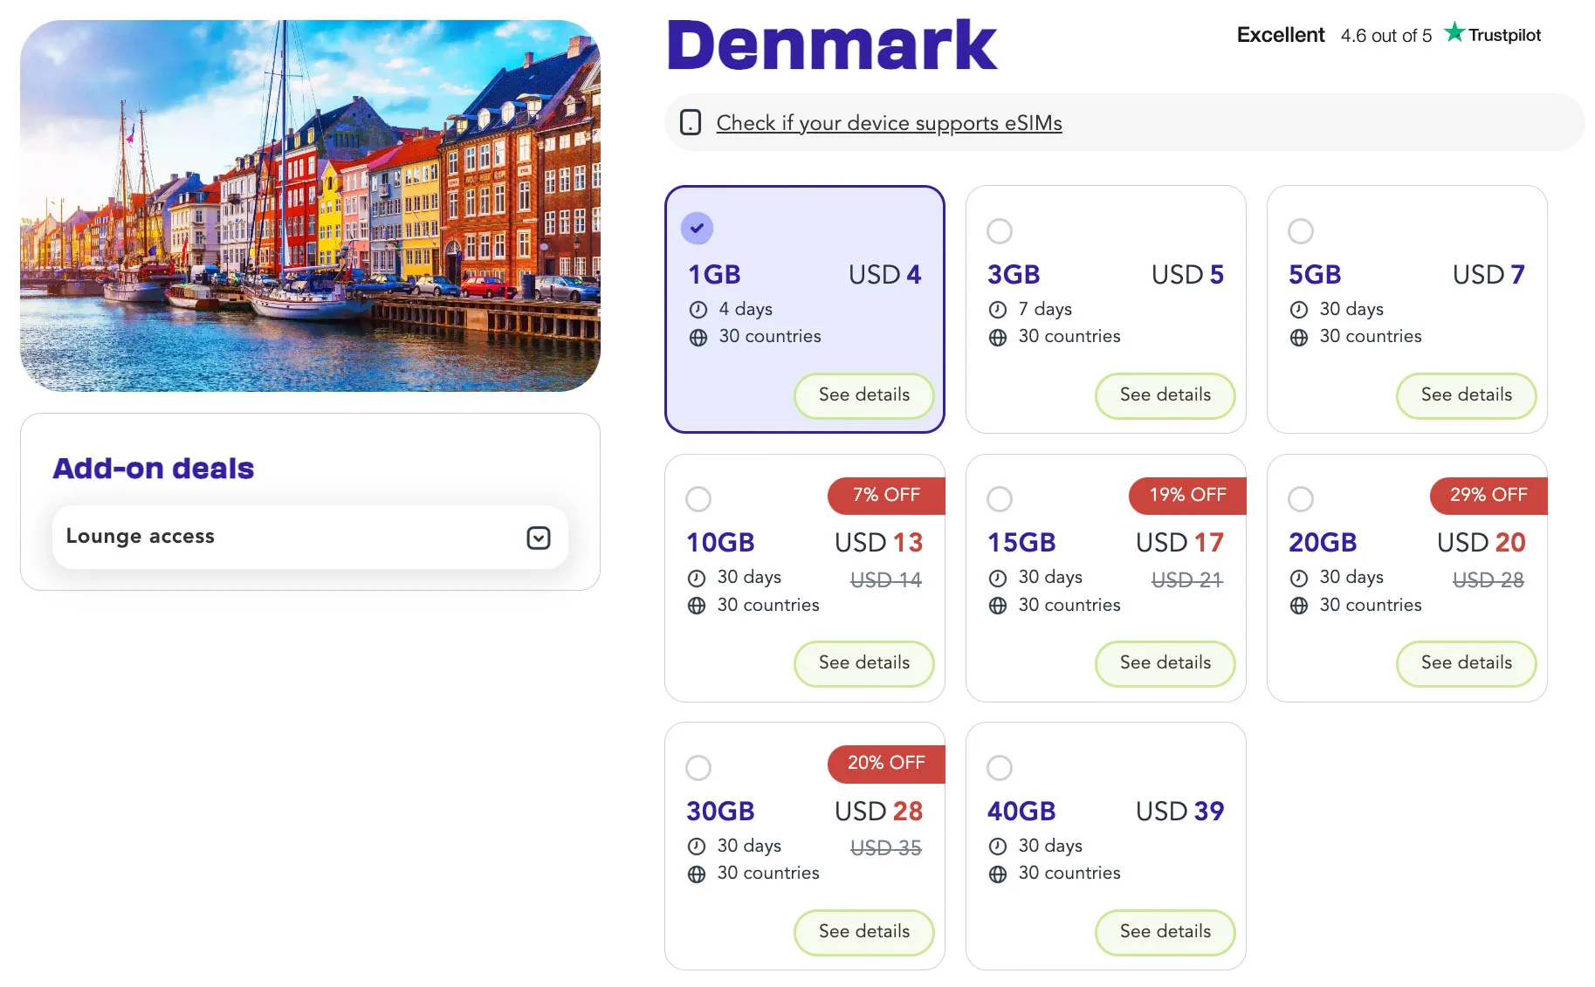
Task: Click the '7 days' validity text
Action: point(1045,309)
